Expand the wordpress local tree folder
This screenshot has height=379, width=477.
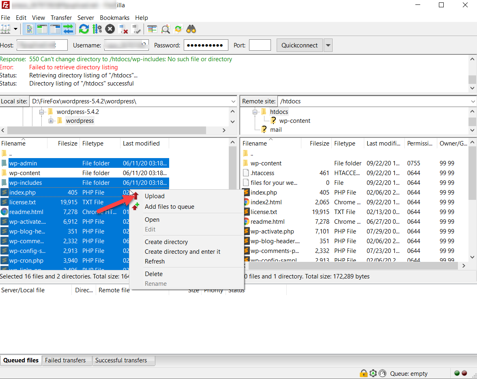[x=51, y=121]
